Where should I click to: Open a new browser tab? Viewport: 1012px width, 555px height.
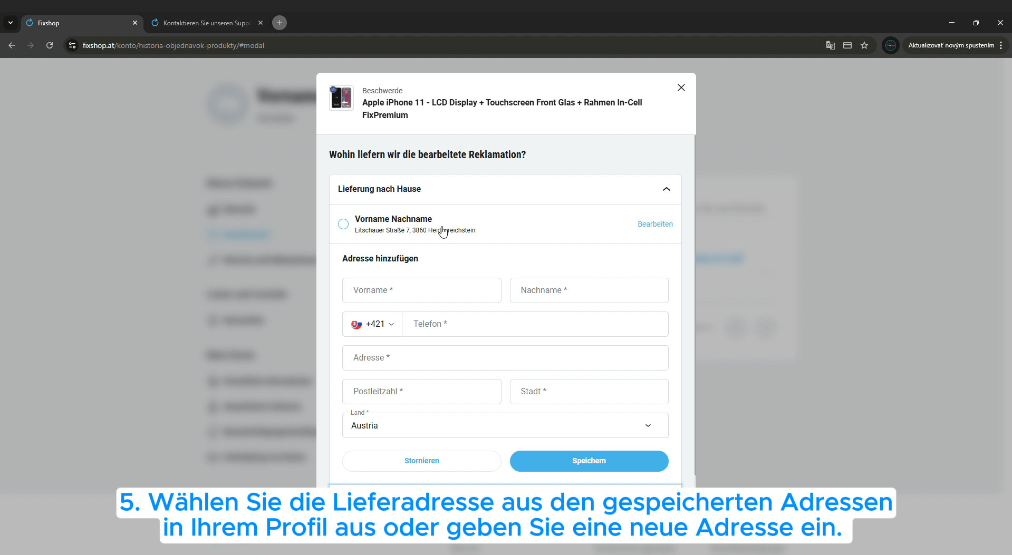click(x=279, y=23)
